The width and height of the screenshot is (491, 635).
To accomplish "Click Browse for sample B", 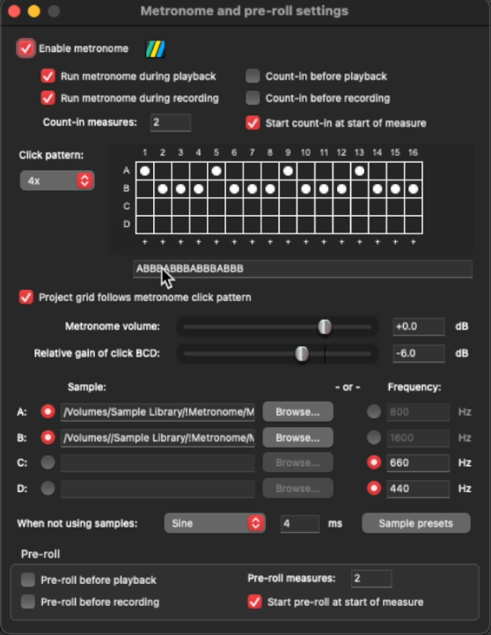I will click(x=297, y=438).
